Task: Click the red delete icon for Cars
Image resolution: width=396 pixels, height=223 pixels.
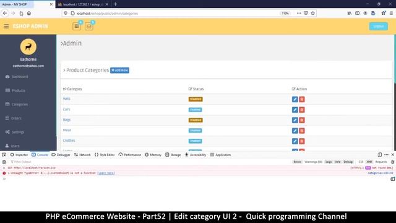Action: (302, 110)
